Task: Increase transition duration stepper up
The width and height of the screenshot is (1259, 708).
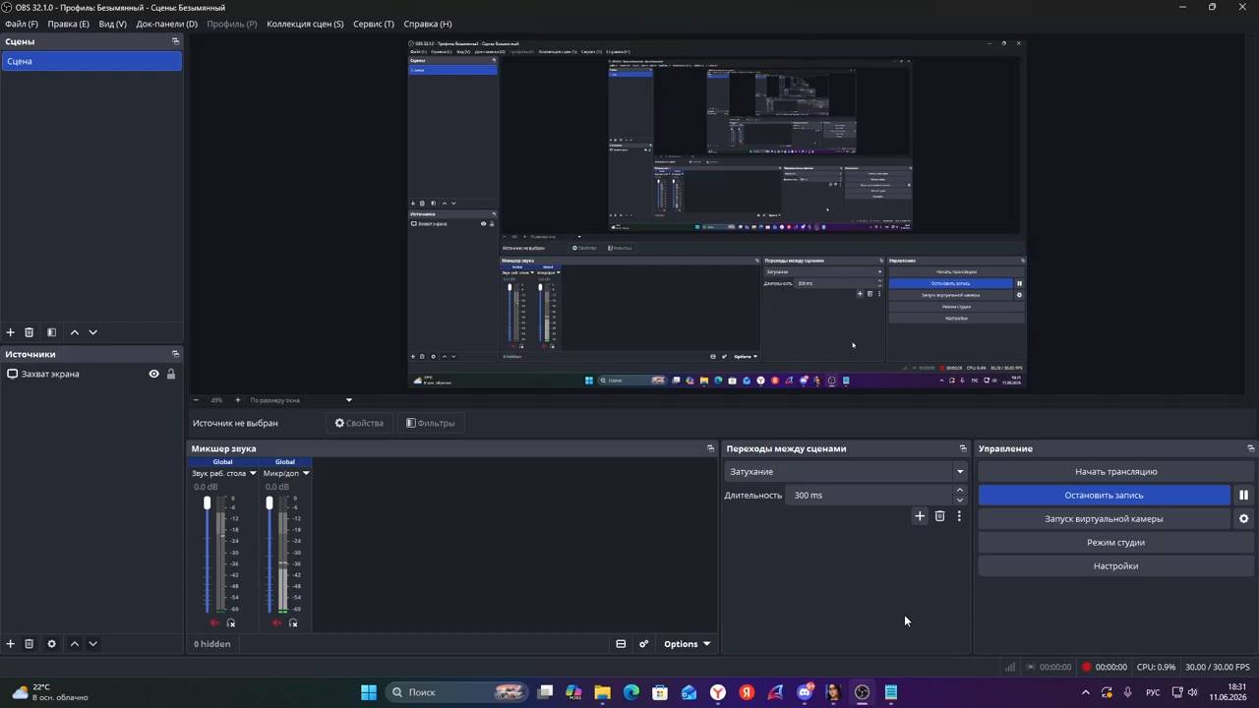Action: click(960, 490)
